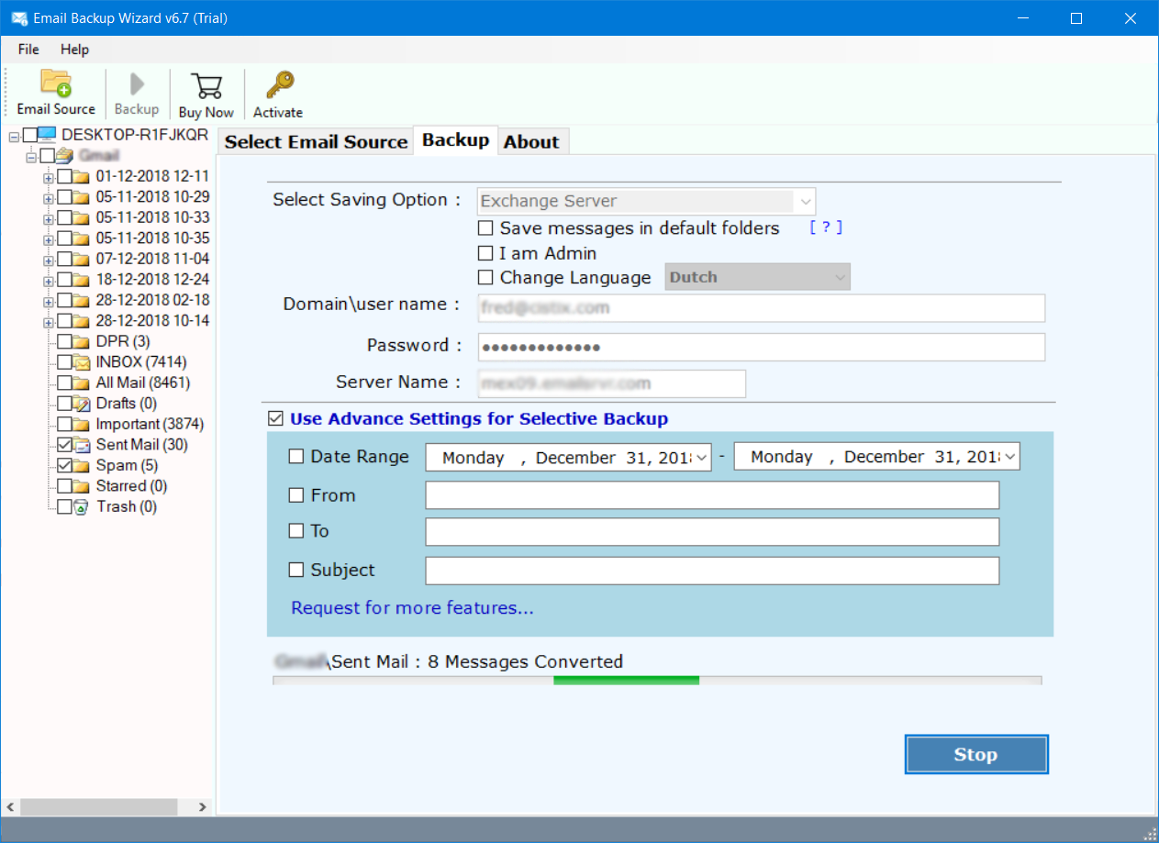Click the DPR (3) folder icon
The width and height of the screenshot is (1159, 843).
point(82,342)
